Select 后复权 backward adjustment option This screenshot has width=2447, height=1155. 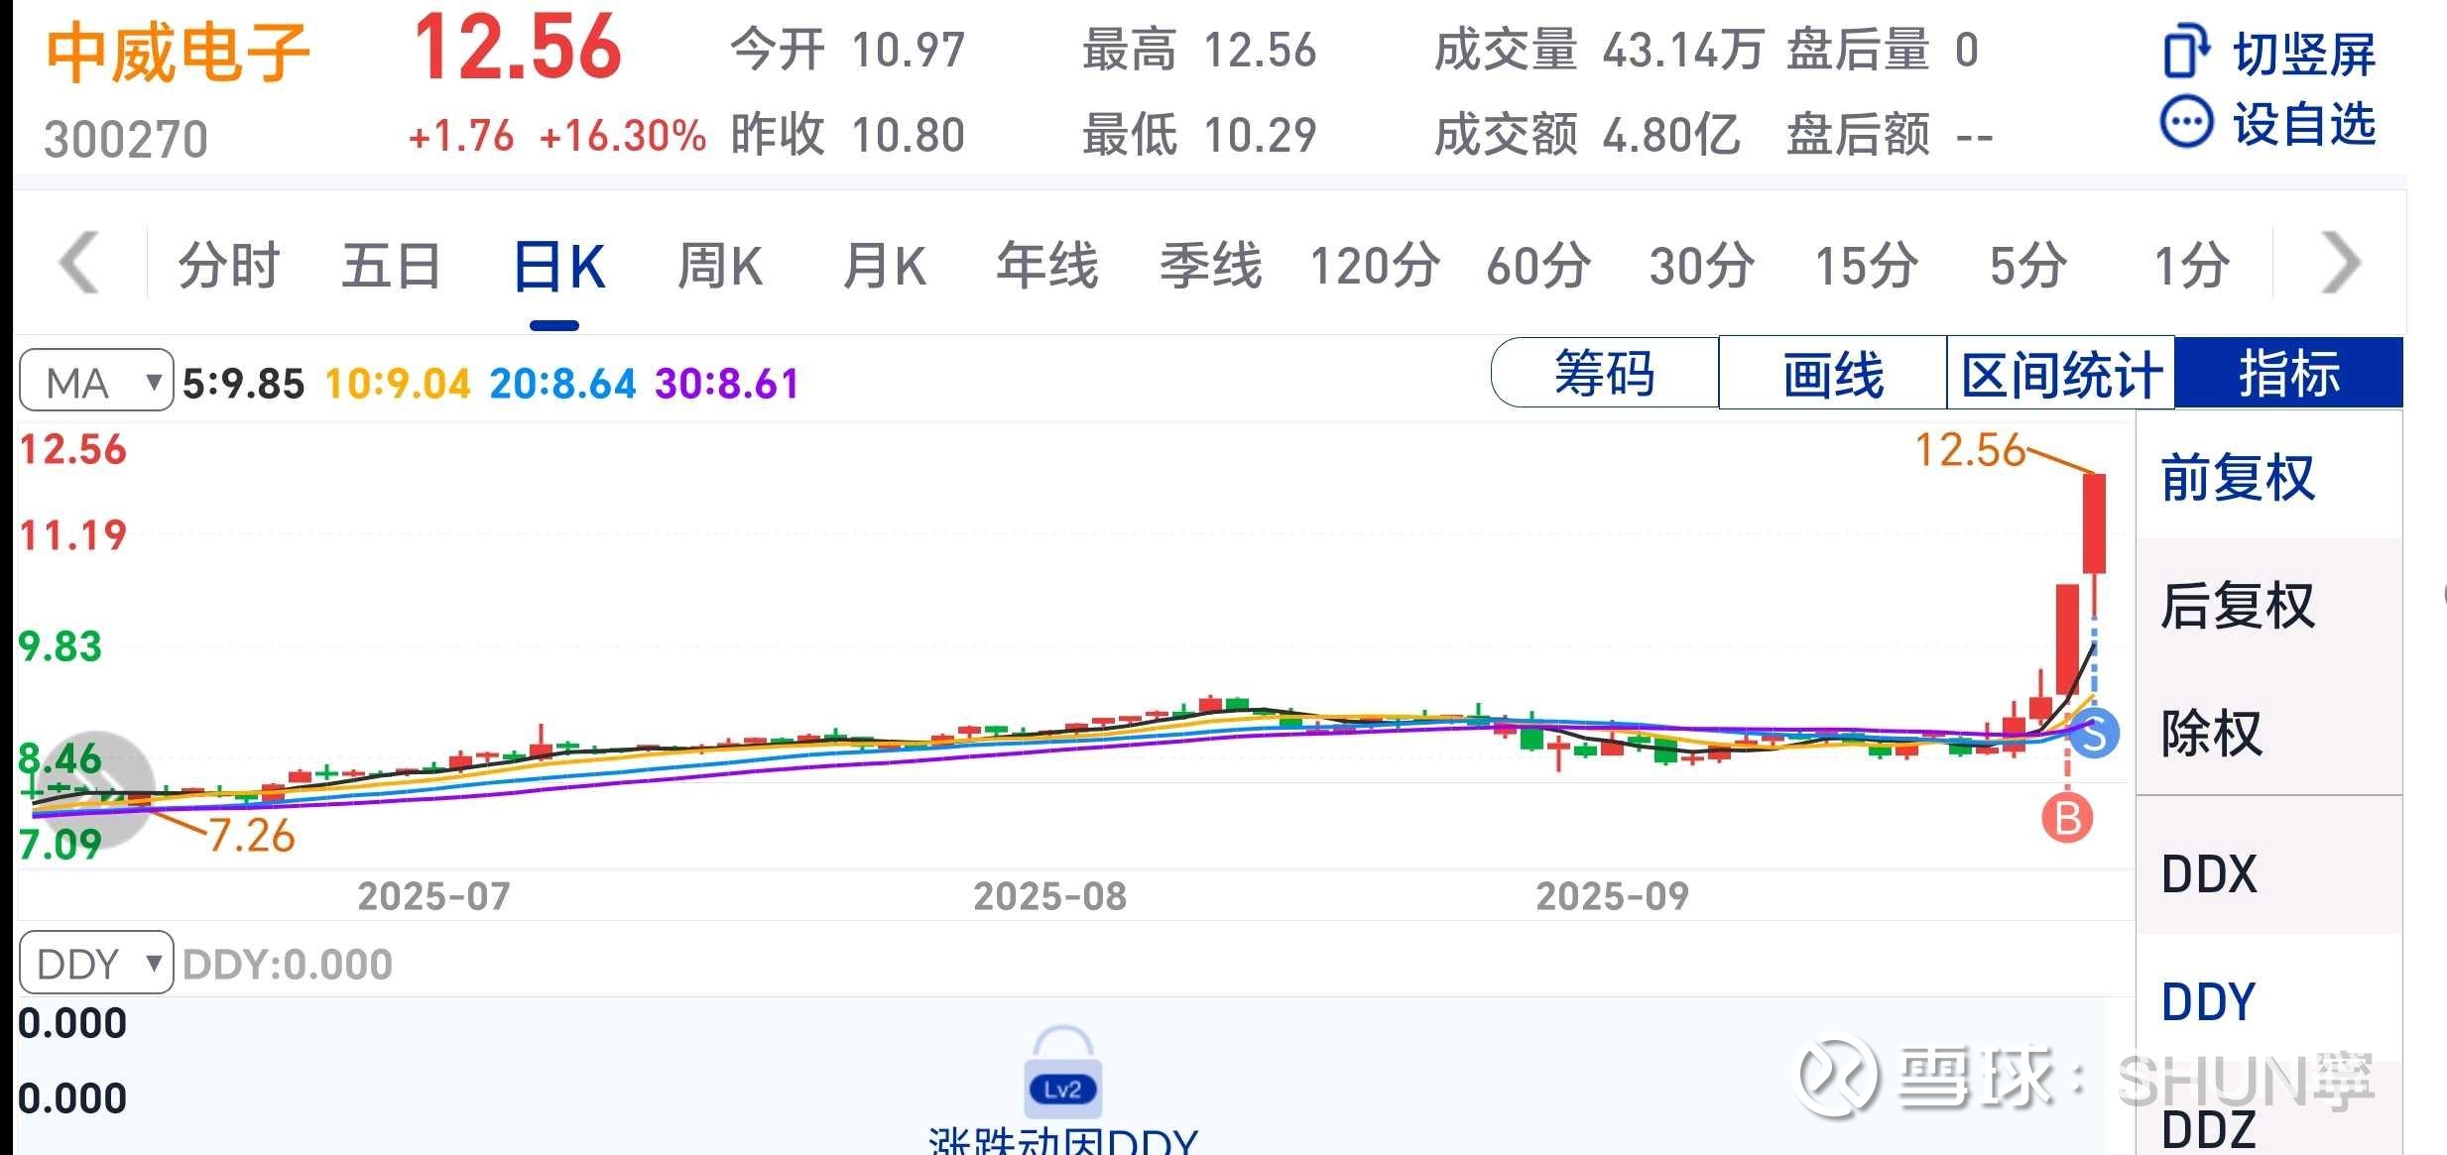(x=2238, y=606)
